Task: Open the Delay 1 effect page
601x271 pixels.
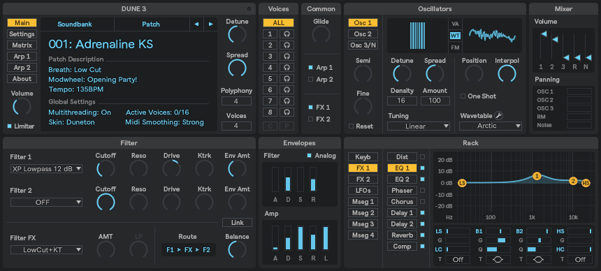Action: point(402,213)
